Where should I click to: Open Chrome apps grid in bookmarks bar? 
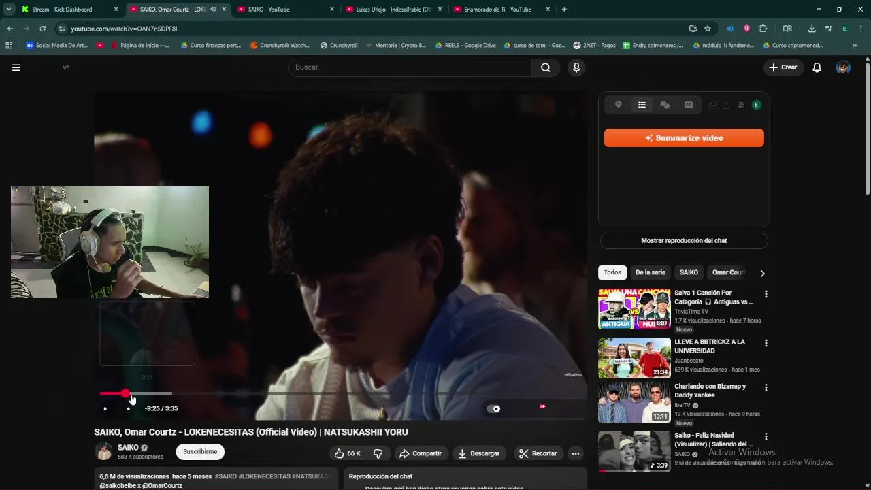[9, 46]
